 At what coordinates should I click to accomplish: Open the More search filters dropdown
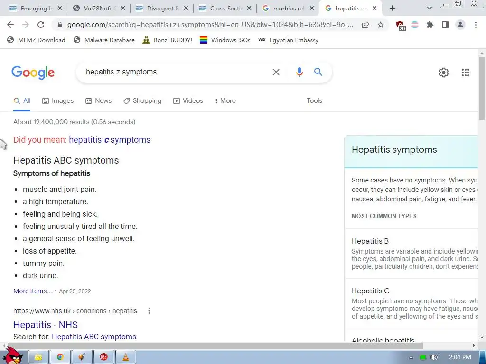point(225,100)
